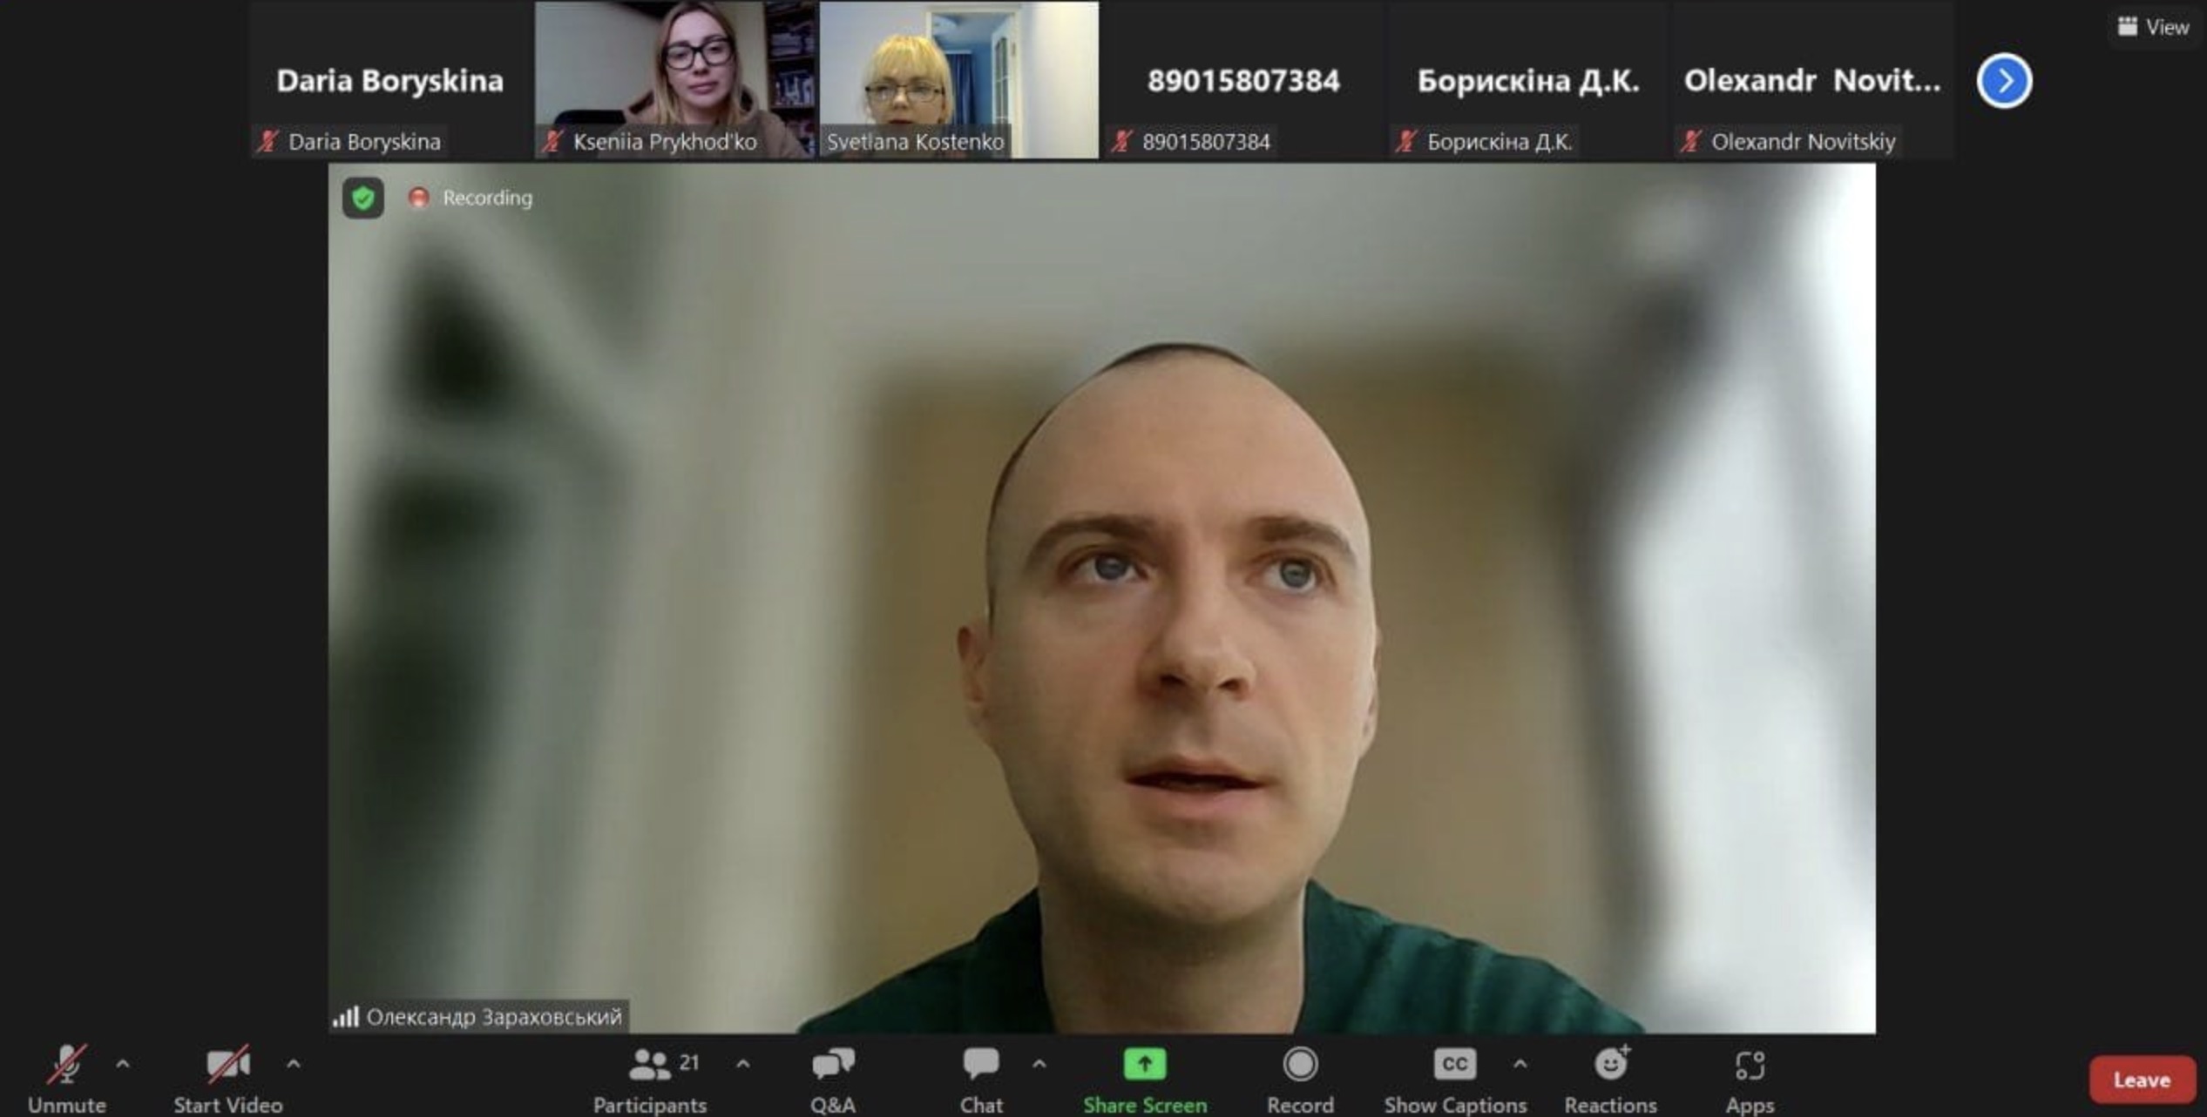Open the View layout menu
Viewport: 2207px width, 1117px height.
[x=2153, y=27]
